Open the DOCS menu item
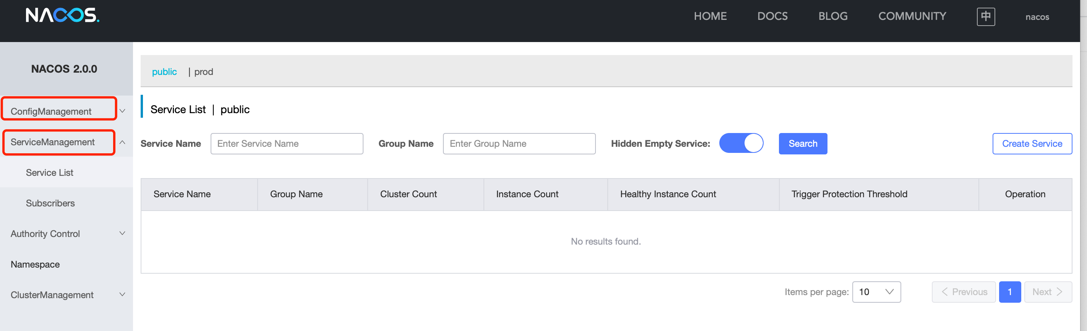The height and width of the screenshot is (331, 1087). tap(772, 16)
